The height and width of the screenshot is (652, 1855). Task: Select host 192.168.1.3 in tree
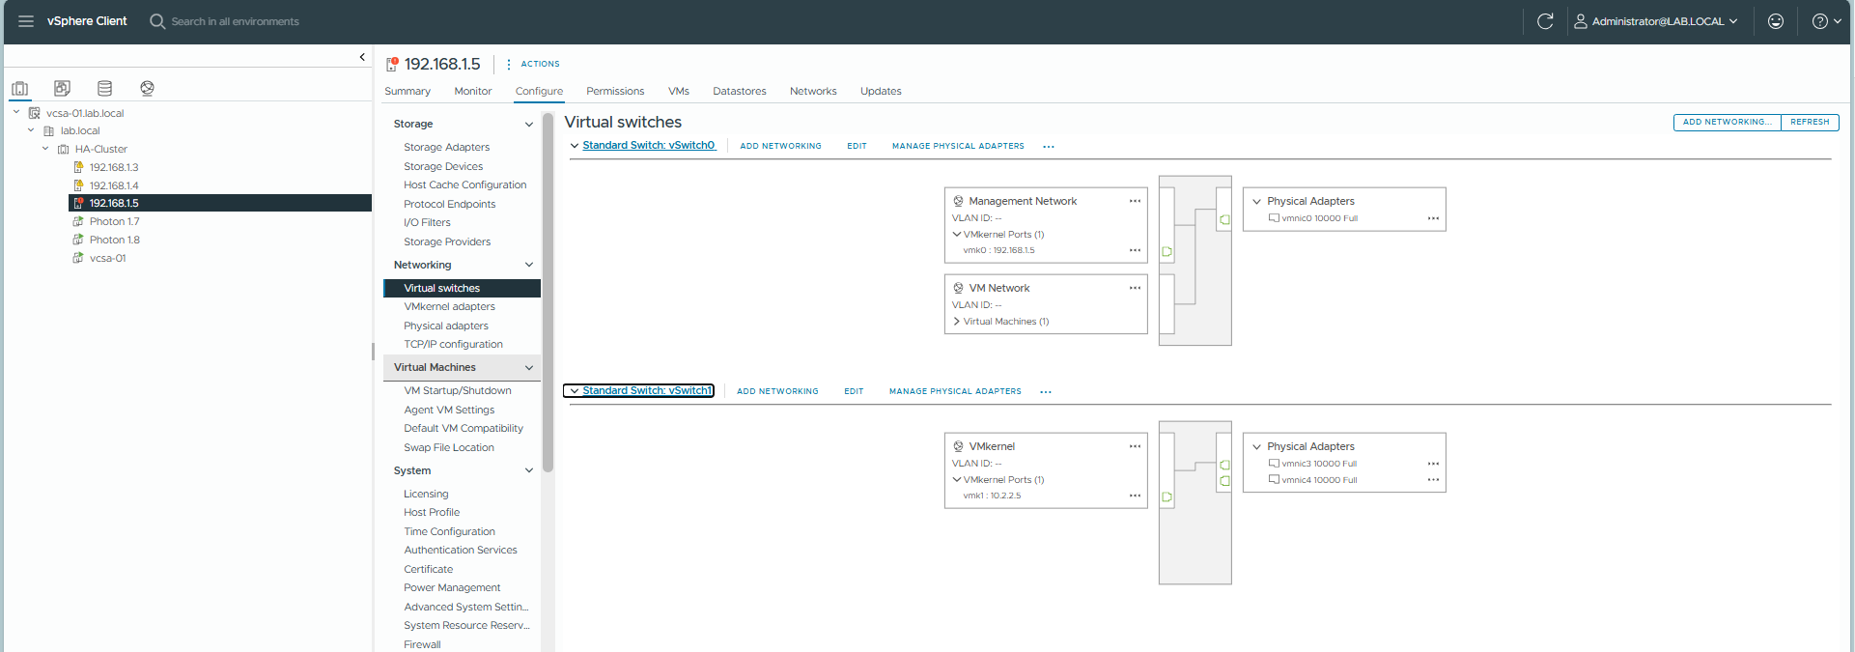(114, 167)
